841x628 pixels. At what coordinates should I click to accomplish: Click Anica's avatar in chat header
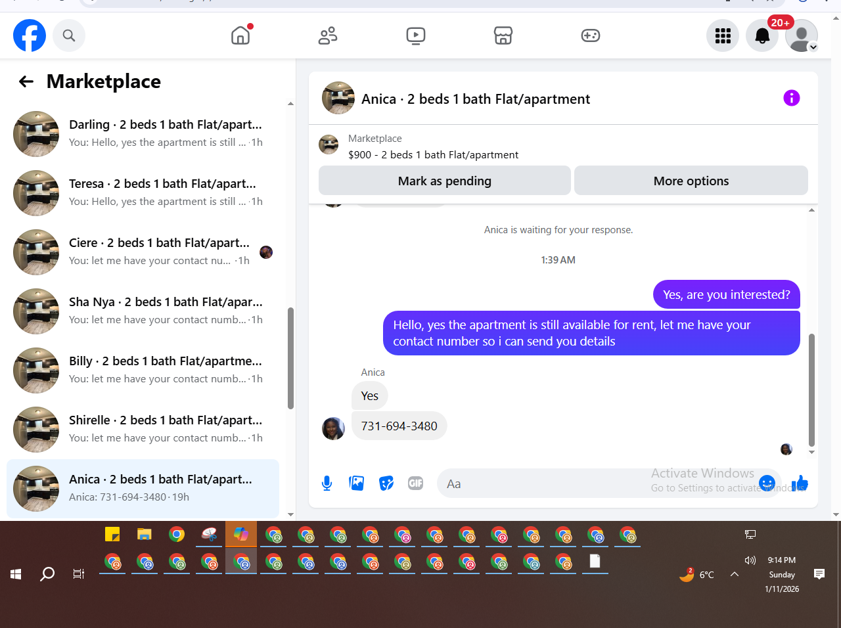click(338, 98)
